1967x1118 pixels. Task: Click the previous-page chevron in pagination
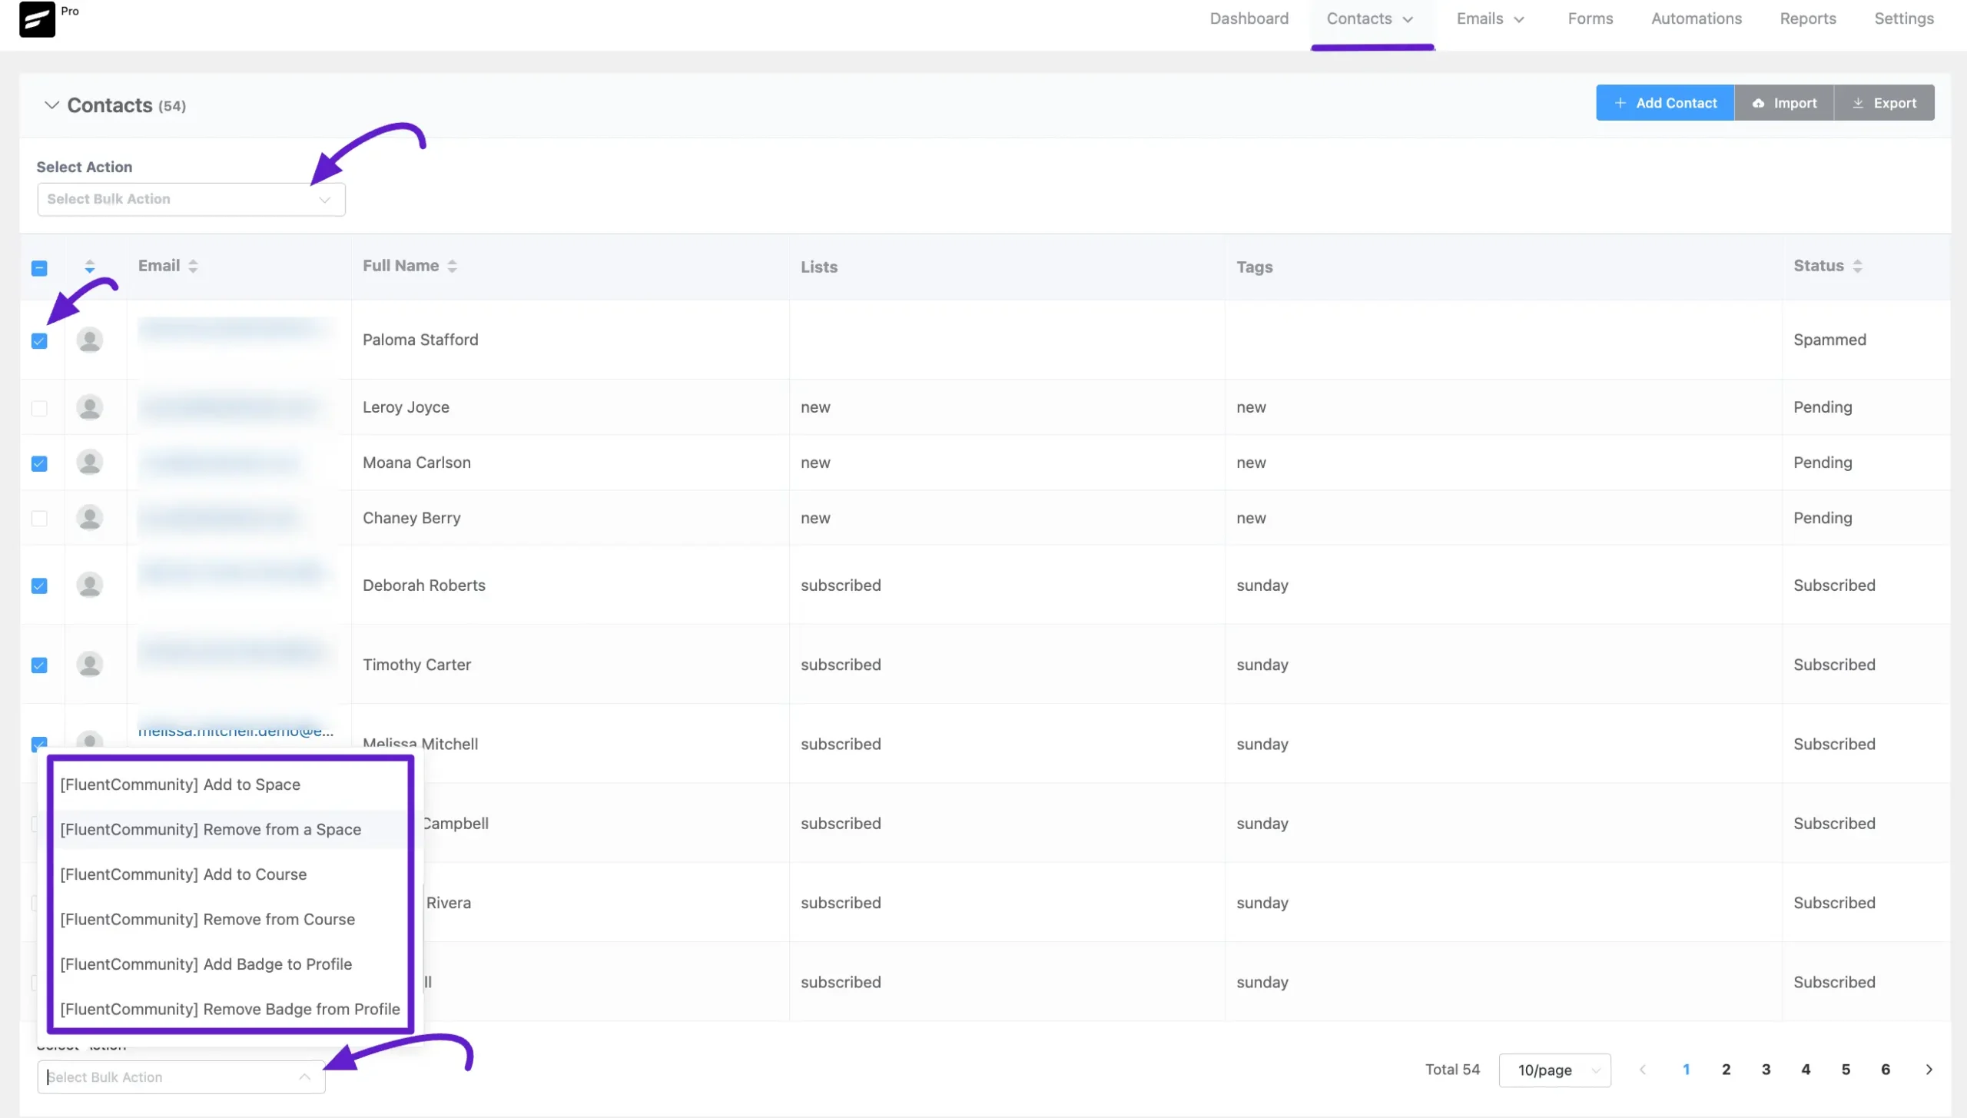click(x=1644, y=1070)
